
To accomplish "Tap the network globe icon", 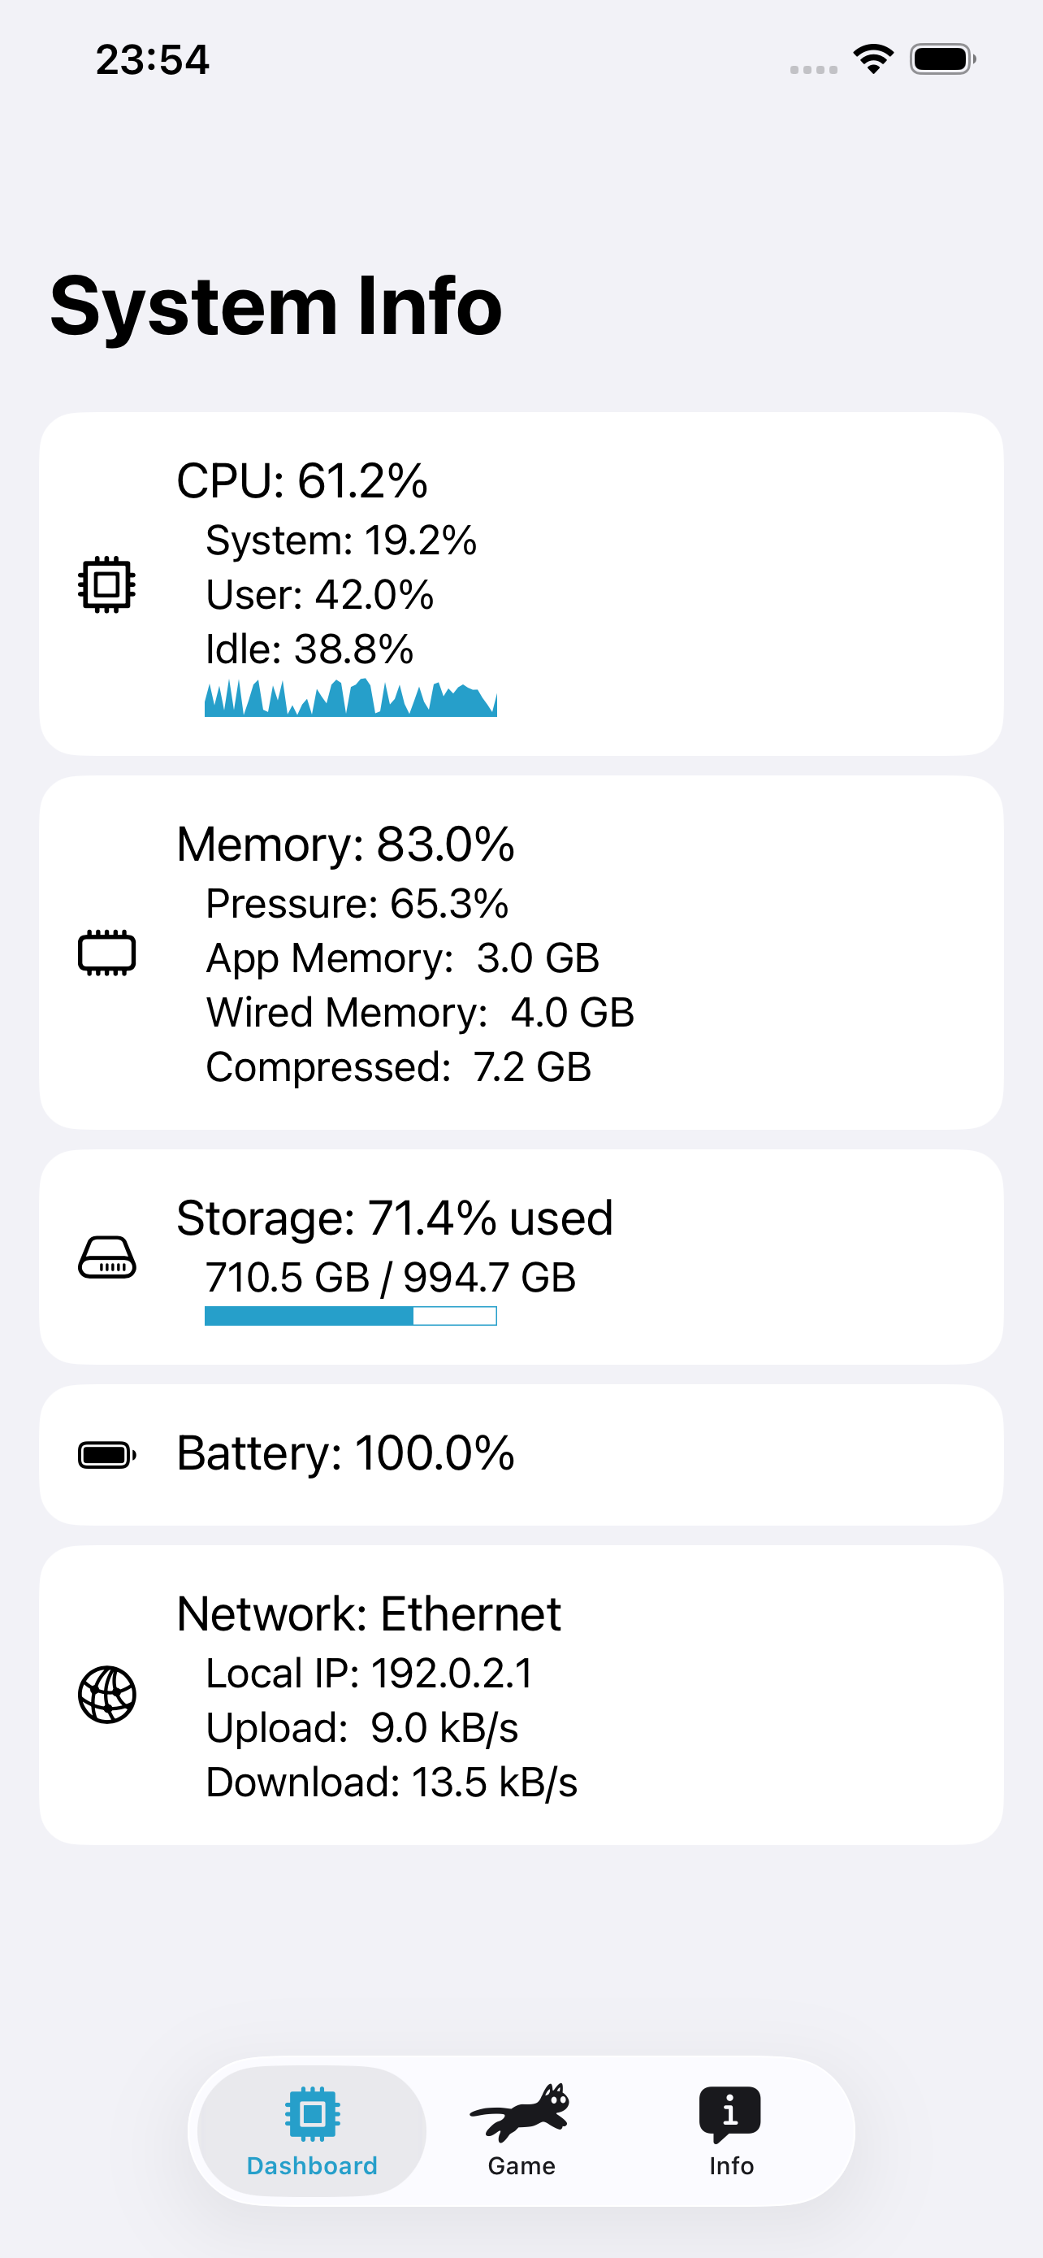I will pyautogui.click(x=107, y=1695).
